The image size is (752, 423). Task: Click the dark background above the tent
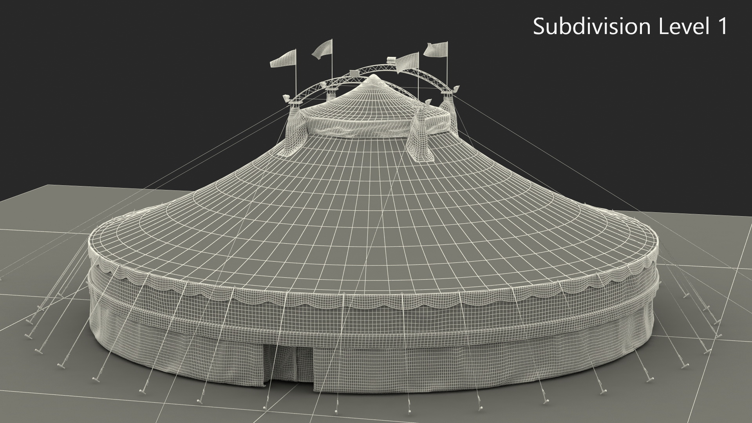(157, 78)
